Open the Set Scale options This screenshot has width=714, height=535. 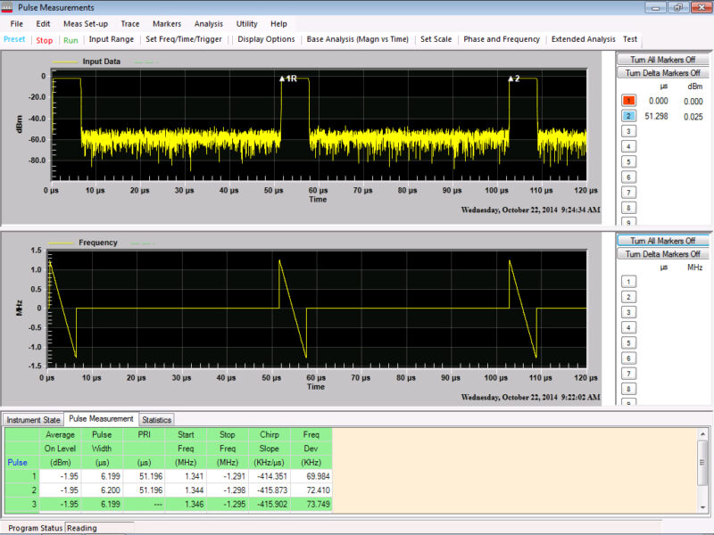(x=436, y=39)
